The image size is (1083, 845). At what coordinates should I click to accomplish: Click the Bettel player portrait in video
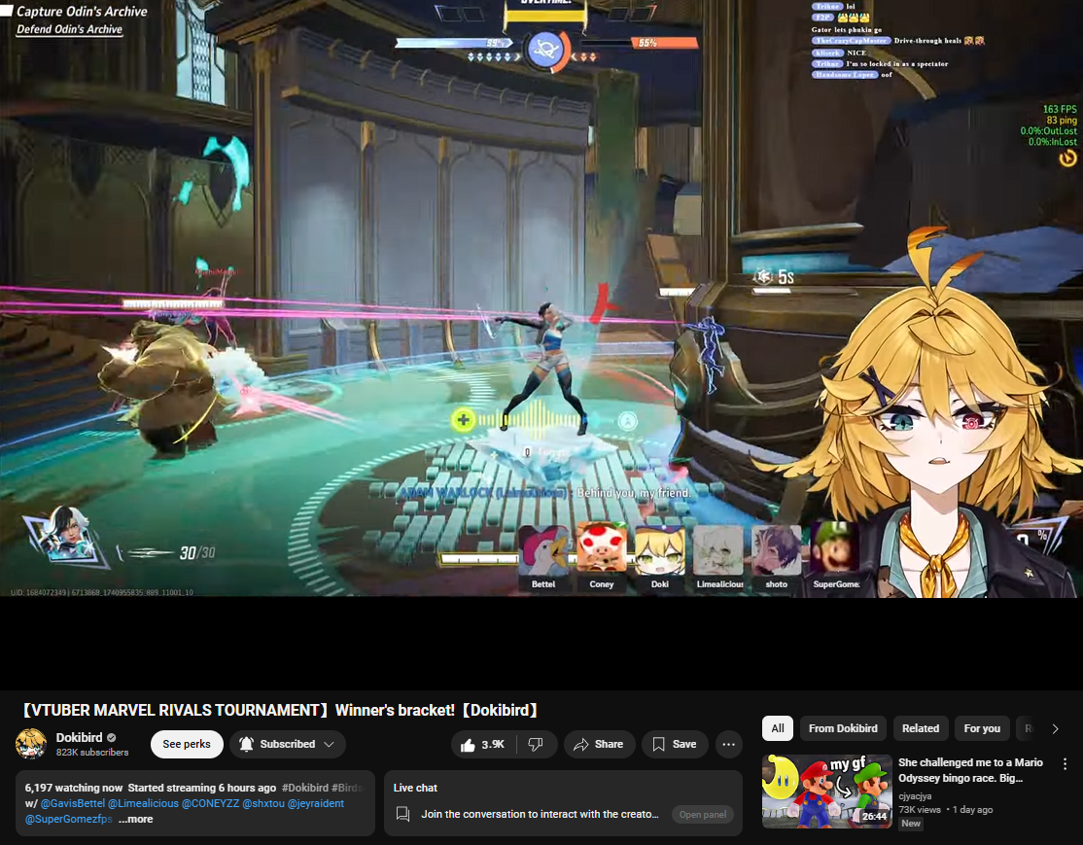(542, 550)
